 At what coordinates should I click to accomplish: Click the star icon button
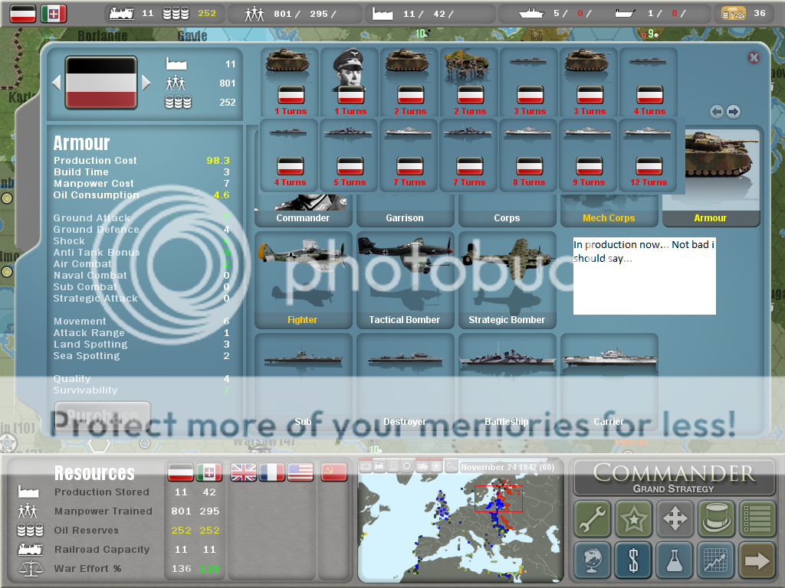pyautogui.click(x=633, y=519)
